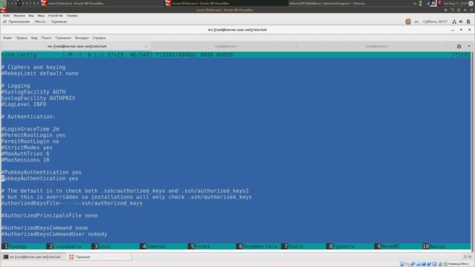475x267 pixels.
Task: Open Приложения in the GNOME top panel
Action: tap(19, 22)
